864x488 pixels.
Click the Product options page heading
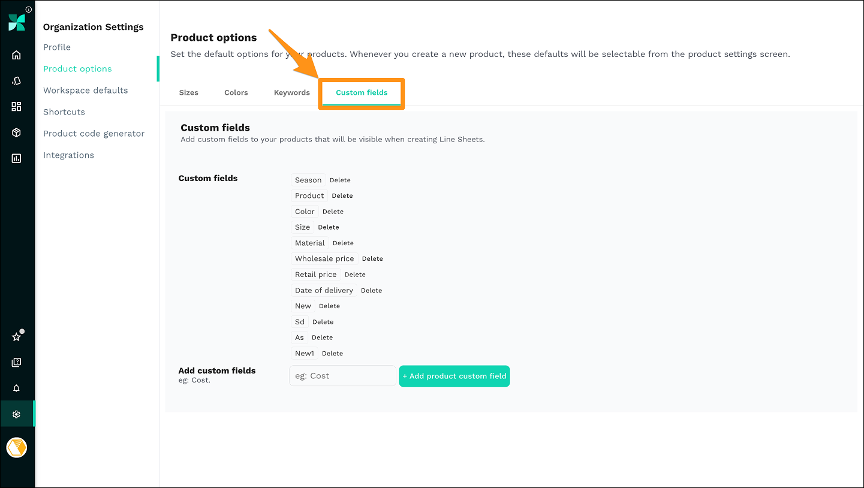coord(213,38)
